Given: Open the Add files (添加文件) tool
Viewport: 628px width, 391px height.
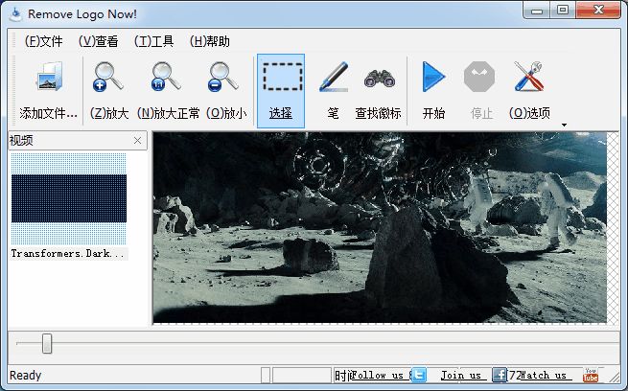Looking at the screenshot, I should [49, 91].
